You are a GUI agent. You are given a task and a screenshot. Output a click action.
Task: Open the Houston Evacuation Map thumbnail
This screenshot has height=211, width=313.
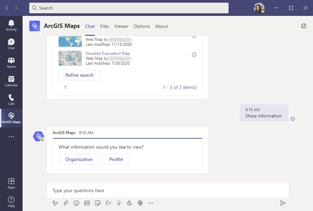coord(70,58)
